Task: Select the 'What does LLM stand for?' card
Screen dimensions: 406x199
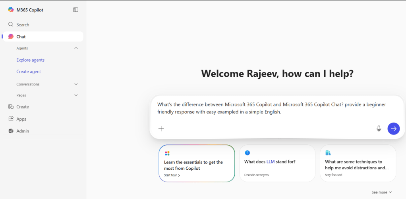Action: pyautogui.click(x=277, y=163)
